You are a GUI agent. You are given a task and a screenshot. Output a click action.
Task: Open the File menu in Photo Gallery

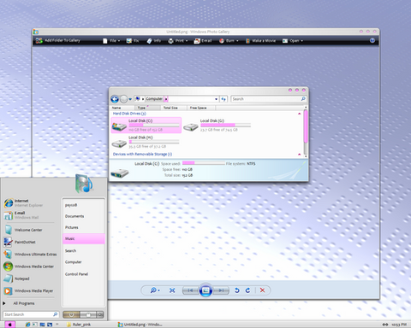tap(111, 41)
